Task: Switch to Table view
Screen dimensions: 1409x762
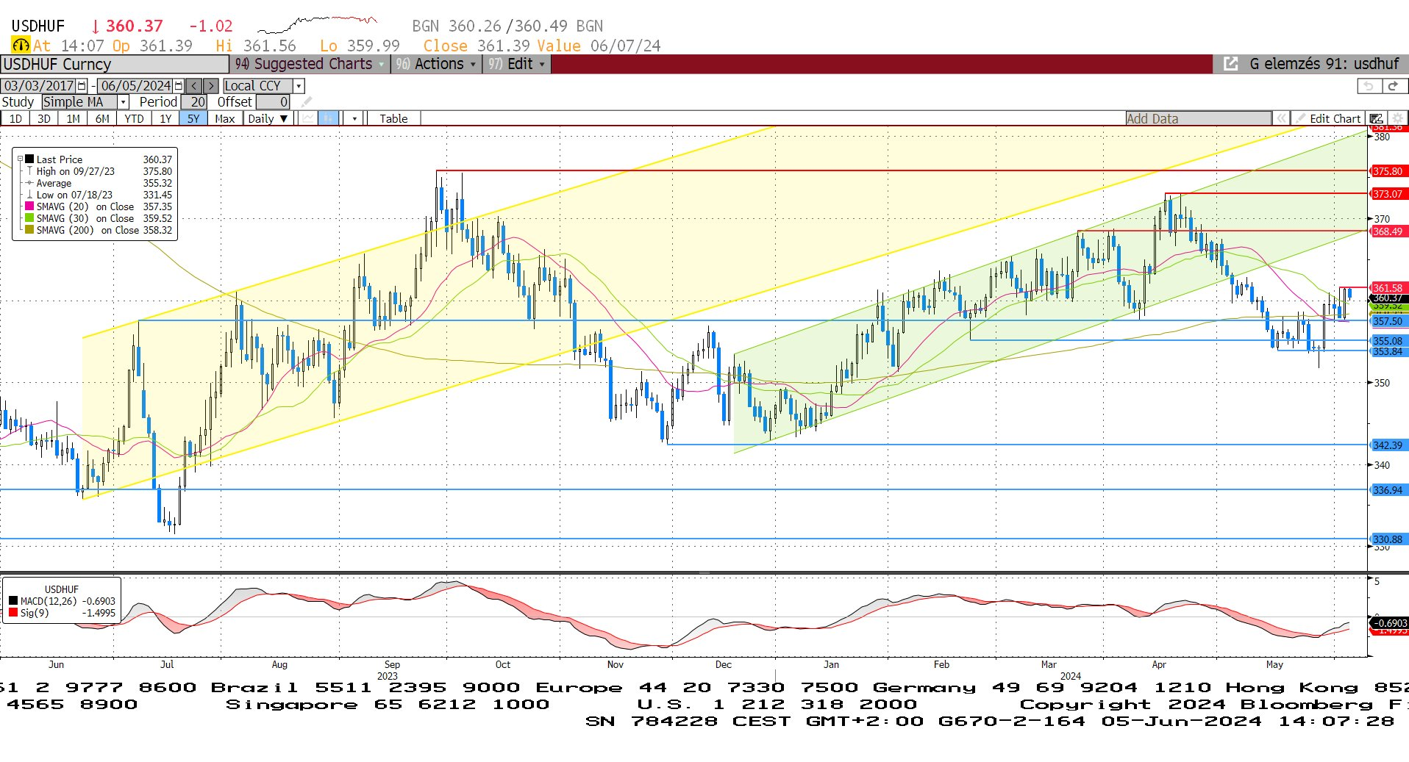Action: click(393, 118)
